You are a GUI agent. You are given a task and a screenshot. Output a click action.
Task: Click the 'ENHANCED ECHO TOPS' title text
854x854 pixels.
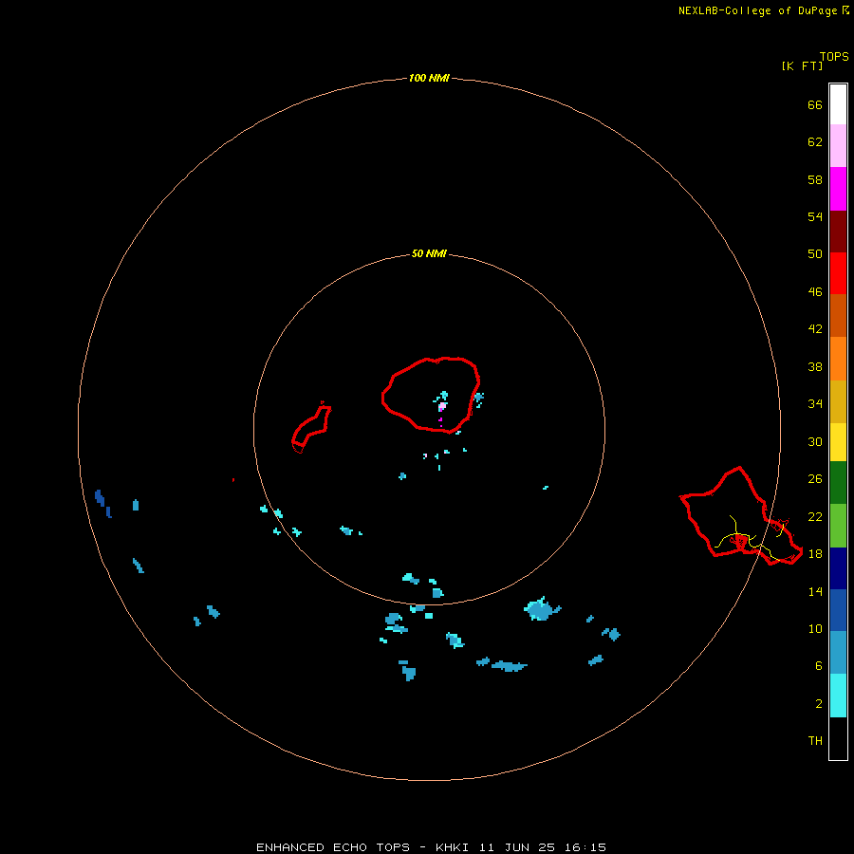click(x=333, y=847)
